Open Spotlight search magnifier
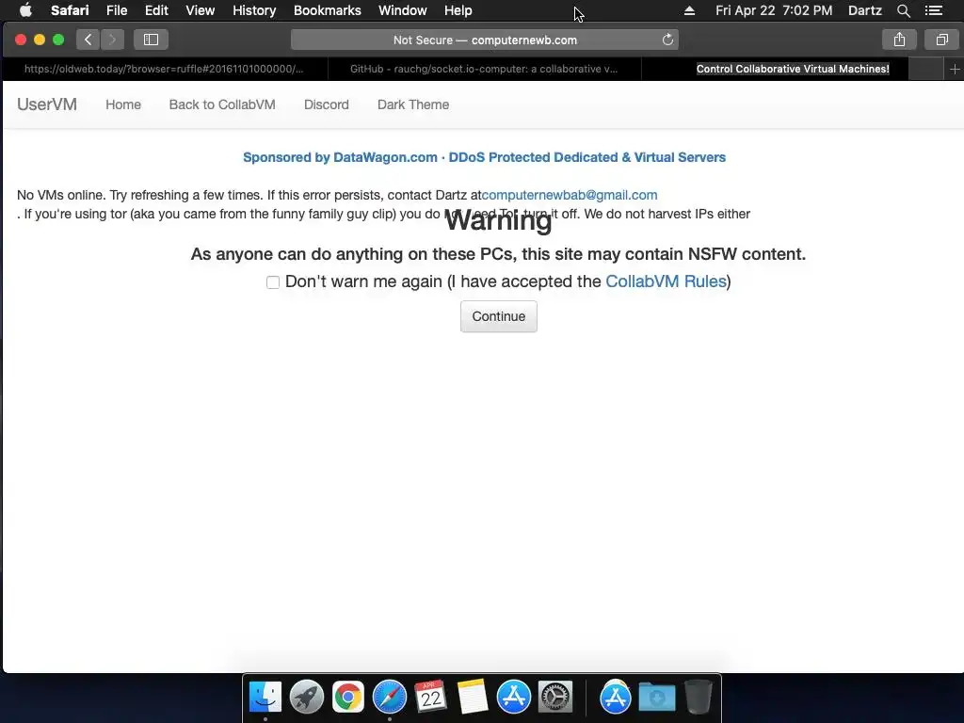Screen dimensions: 964x723 (x=903, y=10)
